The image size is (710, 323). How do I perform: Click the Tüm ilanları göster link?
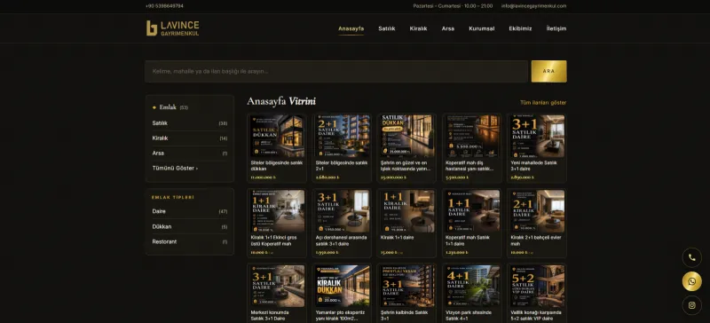point(543,103)
